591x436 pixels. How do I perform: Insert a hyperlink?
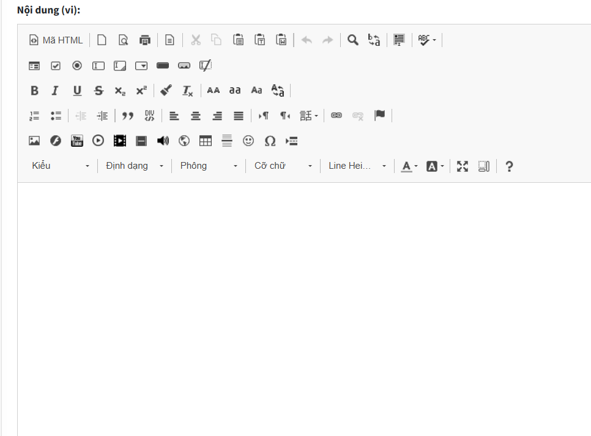(336, 116)
